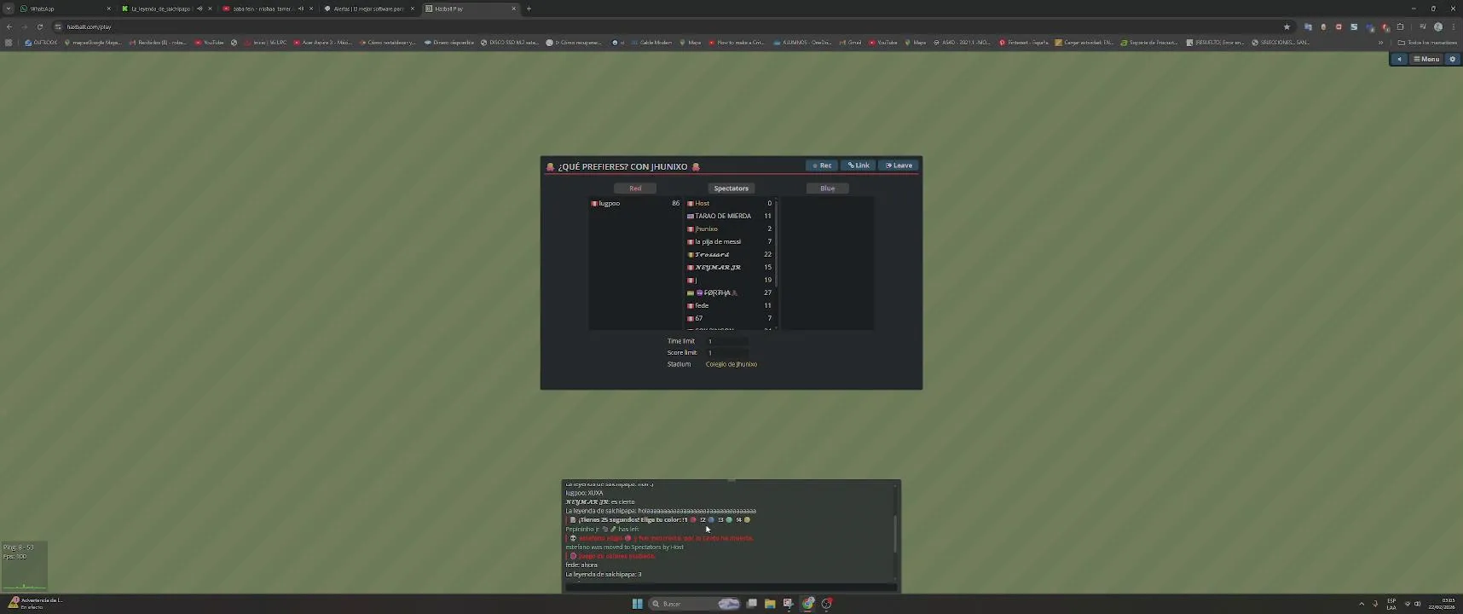The height and width of the screenshot is (614, 1463).
Task: Open Chrome profile avatar
Action: (1438, 26)
